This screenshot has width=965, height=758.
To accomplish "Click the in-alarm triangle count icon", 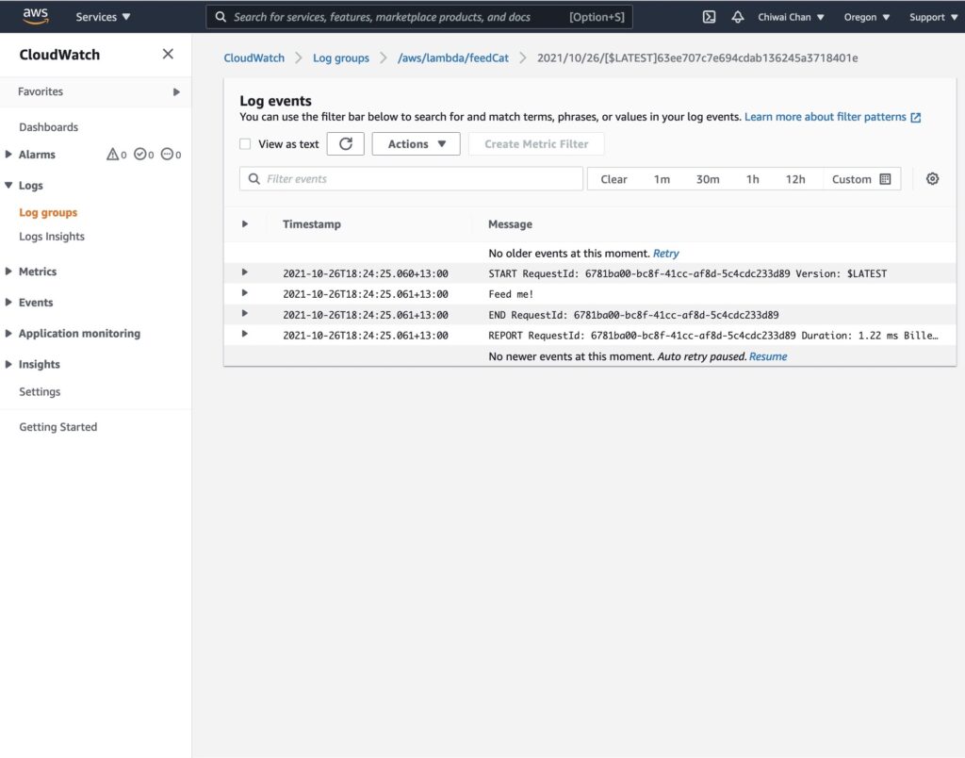I will pos(113,154).
